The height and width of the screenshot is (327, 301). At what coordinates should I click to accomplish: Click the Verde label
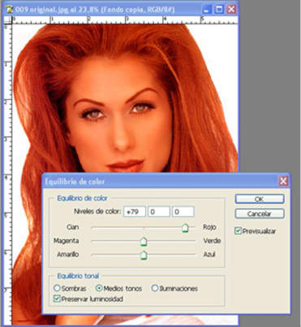tap(212, 240)
